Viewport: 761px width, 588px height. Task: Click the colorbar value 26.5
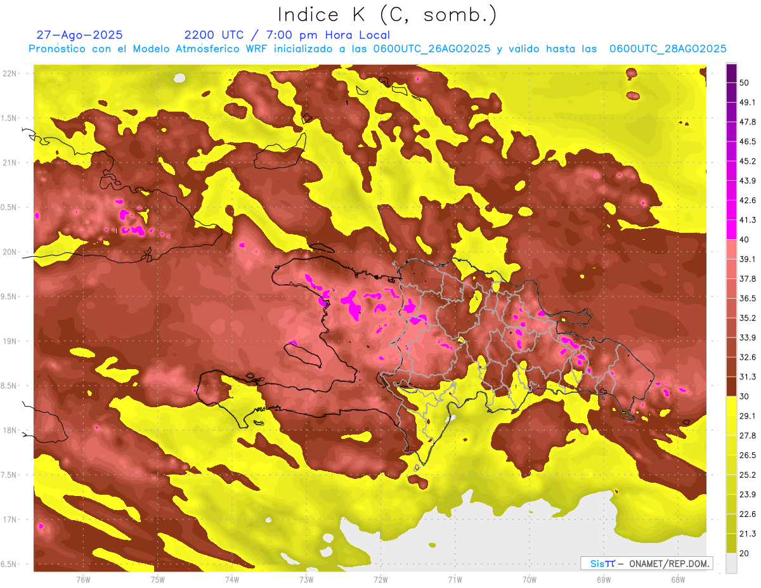[748, 455]
